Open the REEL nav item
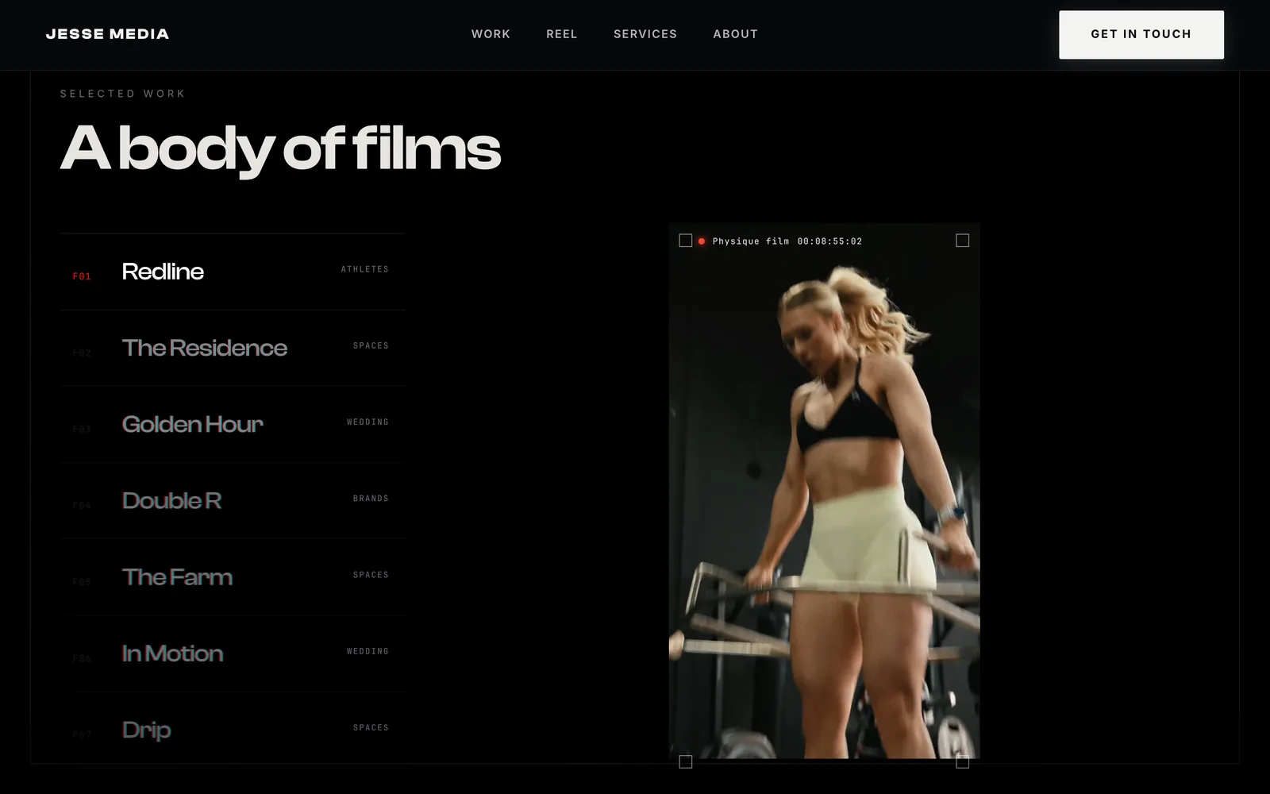 pos(562,34)
